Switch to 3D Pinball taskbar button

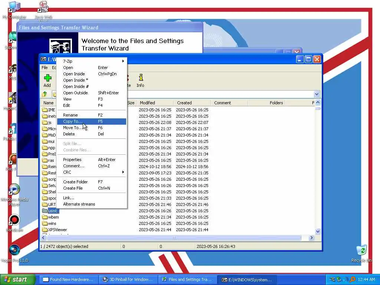pos(128,280)
